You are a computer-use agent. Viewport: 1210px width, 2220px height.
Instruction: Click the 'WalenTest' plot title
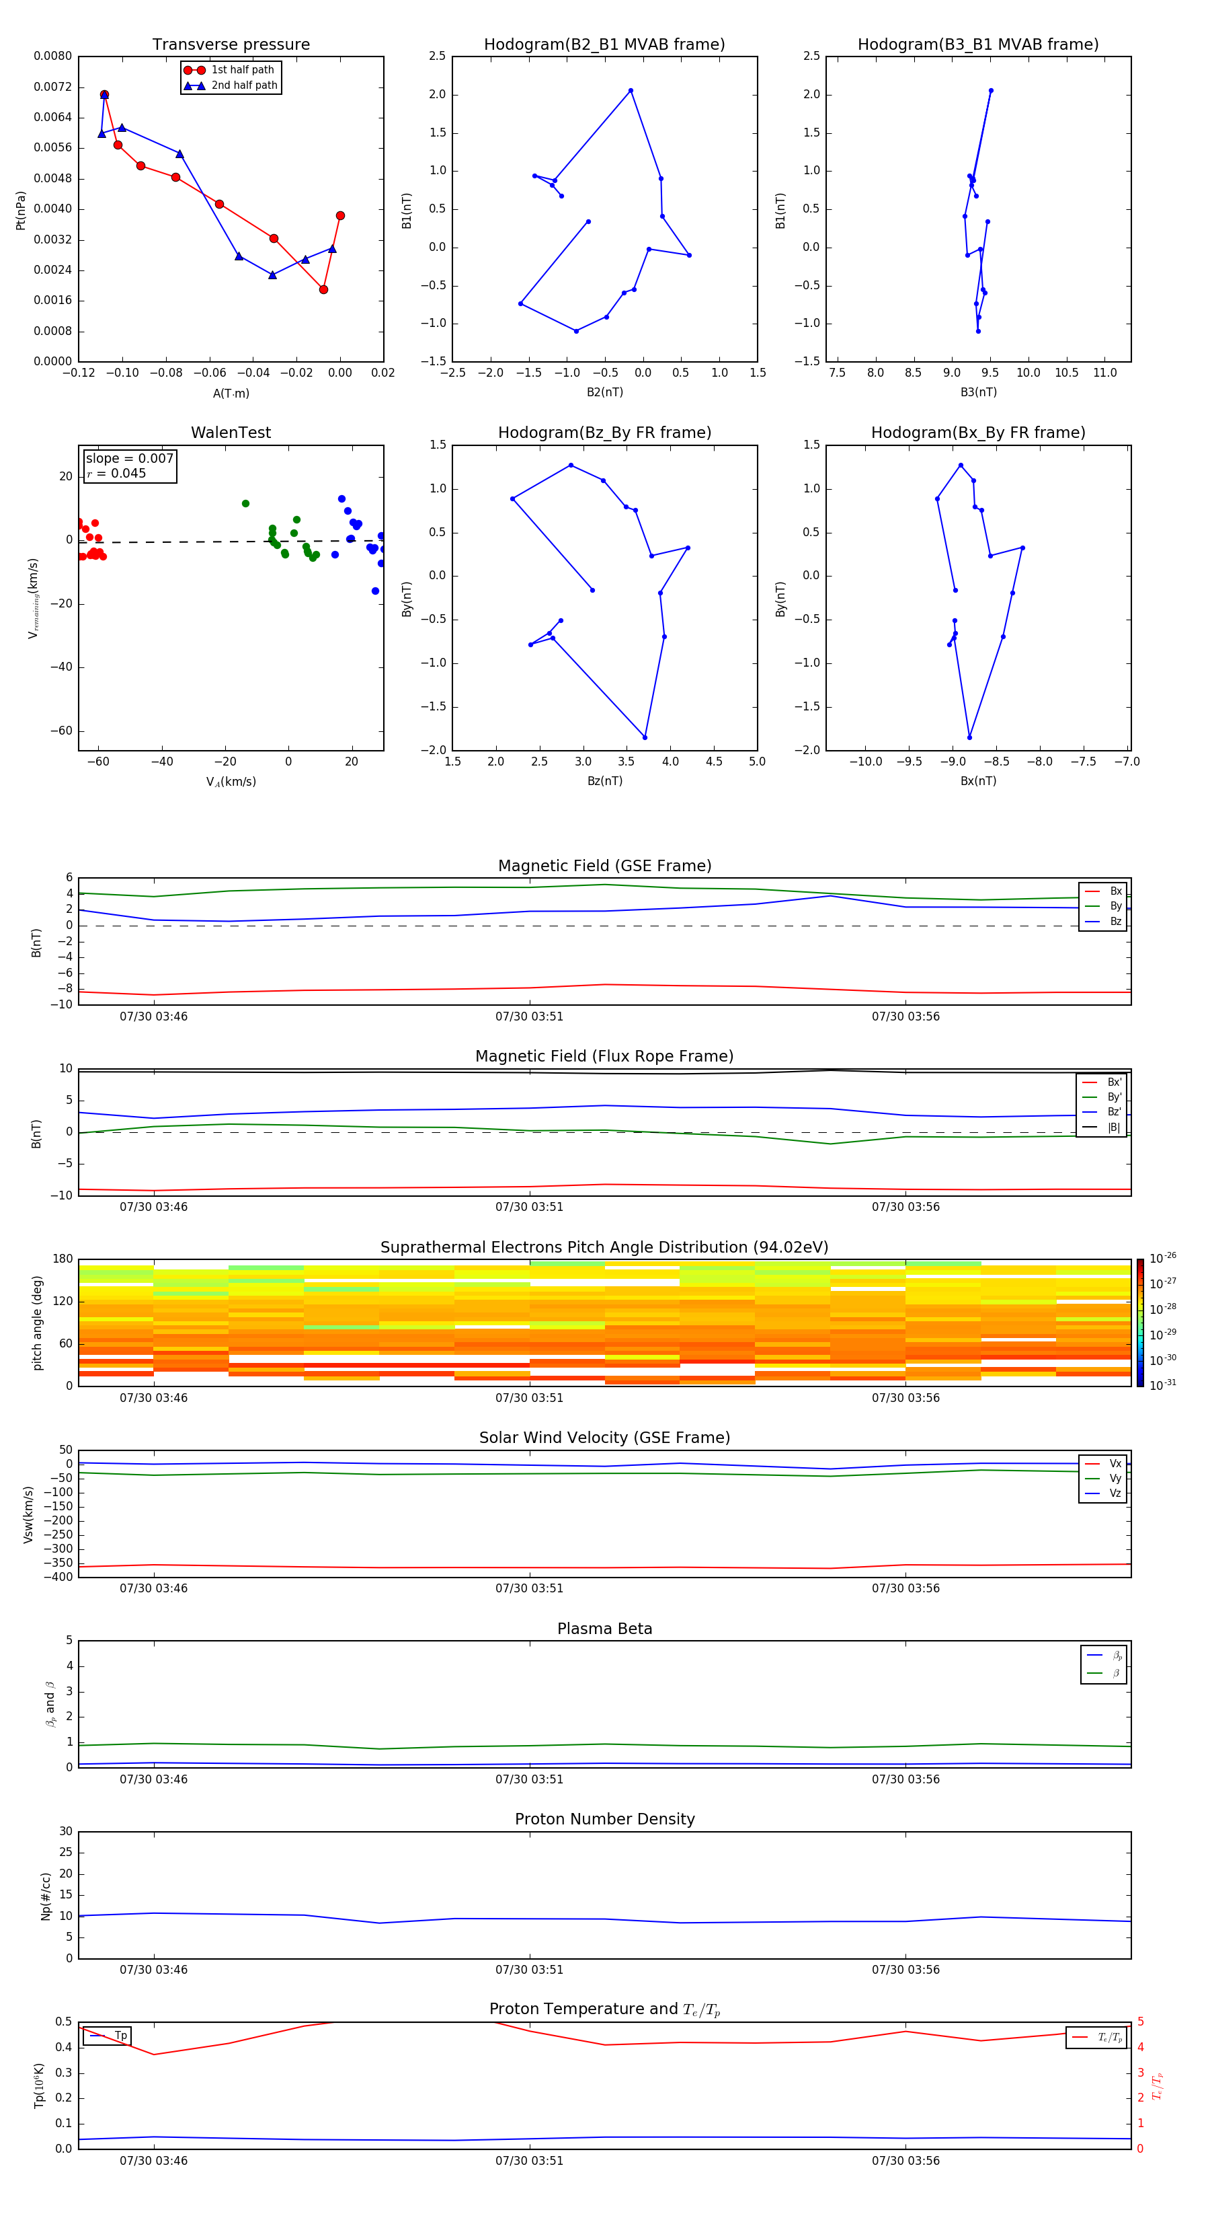(231, 433)
